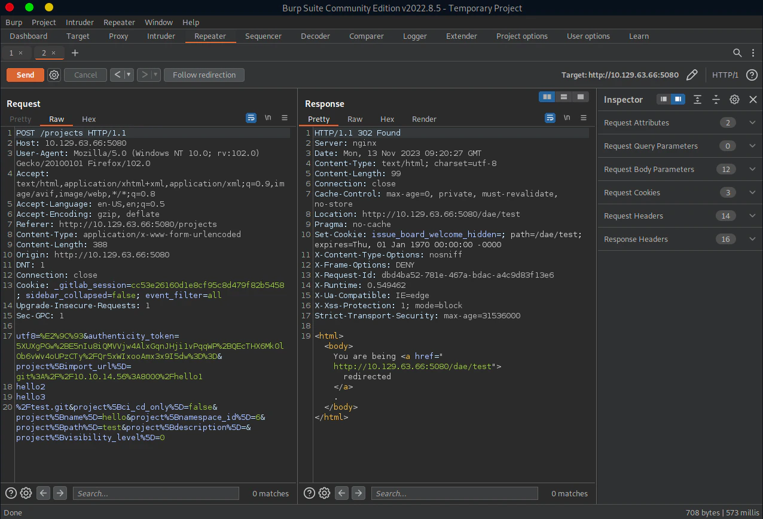Select the combined tabbed layout icon
The width and height of the screenshot is (763, 519).
tap(579, 97)
